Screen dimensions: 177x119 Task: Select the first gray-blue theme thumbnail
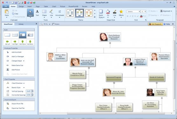point(70,13)
